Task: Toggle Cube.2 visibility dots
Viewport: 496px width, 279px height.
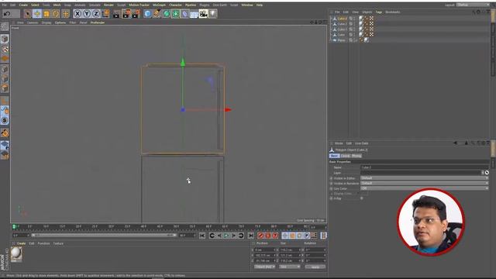Action: 354,24
